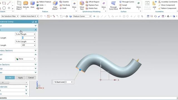Start the Through Curves command

(x=127, y=2)
